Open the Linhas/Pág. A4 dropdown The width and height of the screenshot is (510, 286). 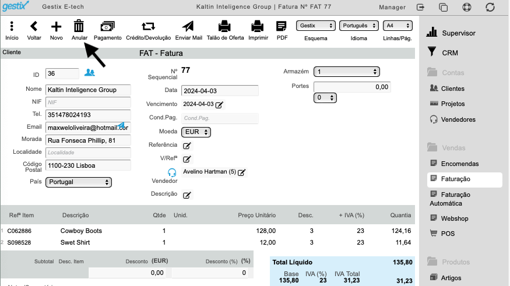pos(398,26)
